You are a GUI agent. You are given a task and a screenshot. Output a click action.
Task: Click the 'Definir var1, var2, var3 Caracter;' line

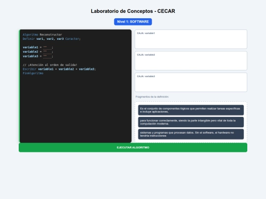coord(52,39)
